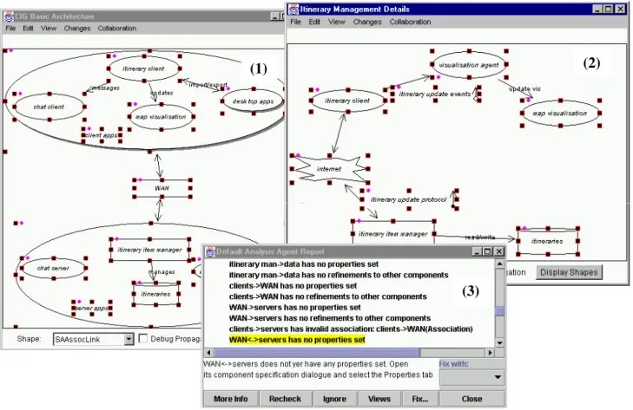The image size is (633, 410).
Task: Select the chat client ellipse
Action: [x=49, y=107]
